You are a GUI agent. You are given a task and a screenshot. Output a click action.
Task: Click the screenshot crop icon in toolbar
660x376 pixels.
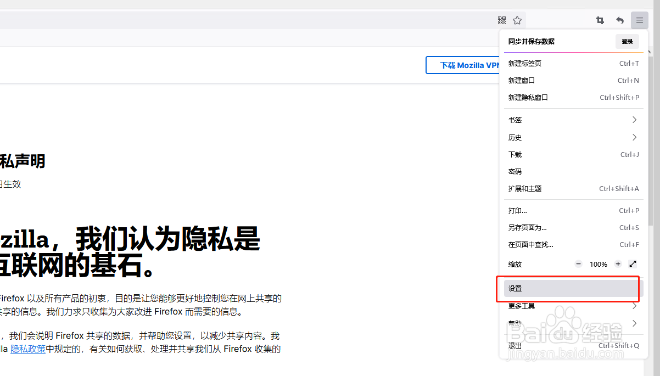pos(600,20)
